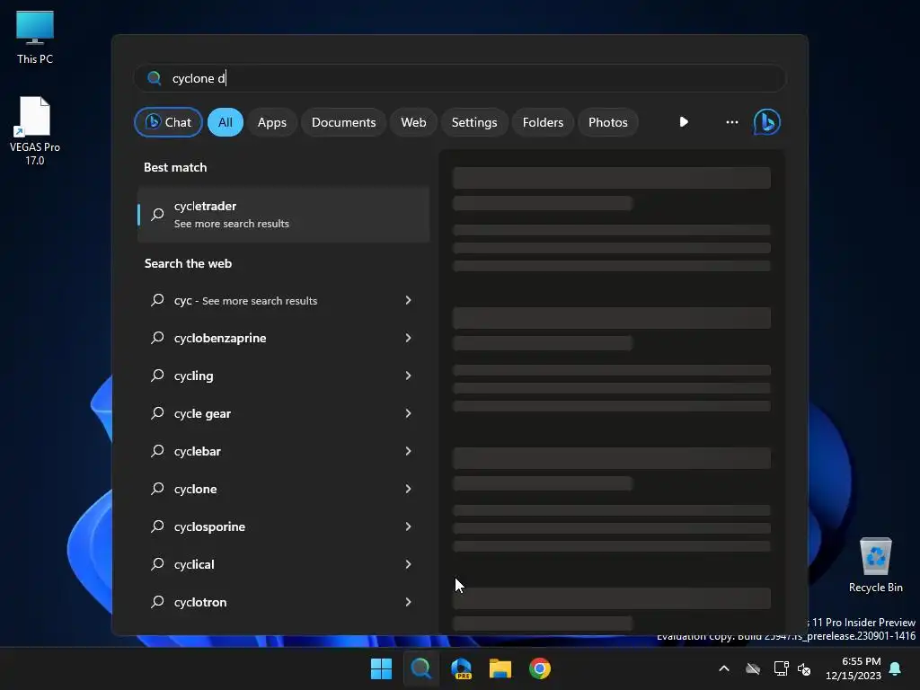920x690 pixels.
Task: Switch to the Apps filter tab
Action: [x=272, y=122]
